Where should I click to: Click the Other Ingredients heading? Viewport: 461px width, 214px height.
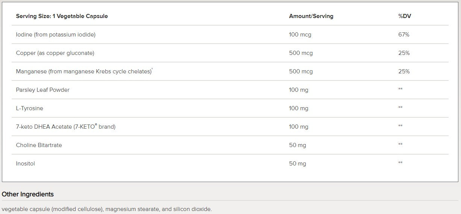pyautogui.click(x=28, y=194)
